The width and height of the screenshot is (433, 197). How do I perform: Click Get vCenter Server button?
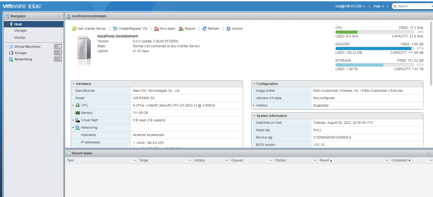click(x=89, y=29)
